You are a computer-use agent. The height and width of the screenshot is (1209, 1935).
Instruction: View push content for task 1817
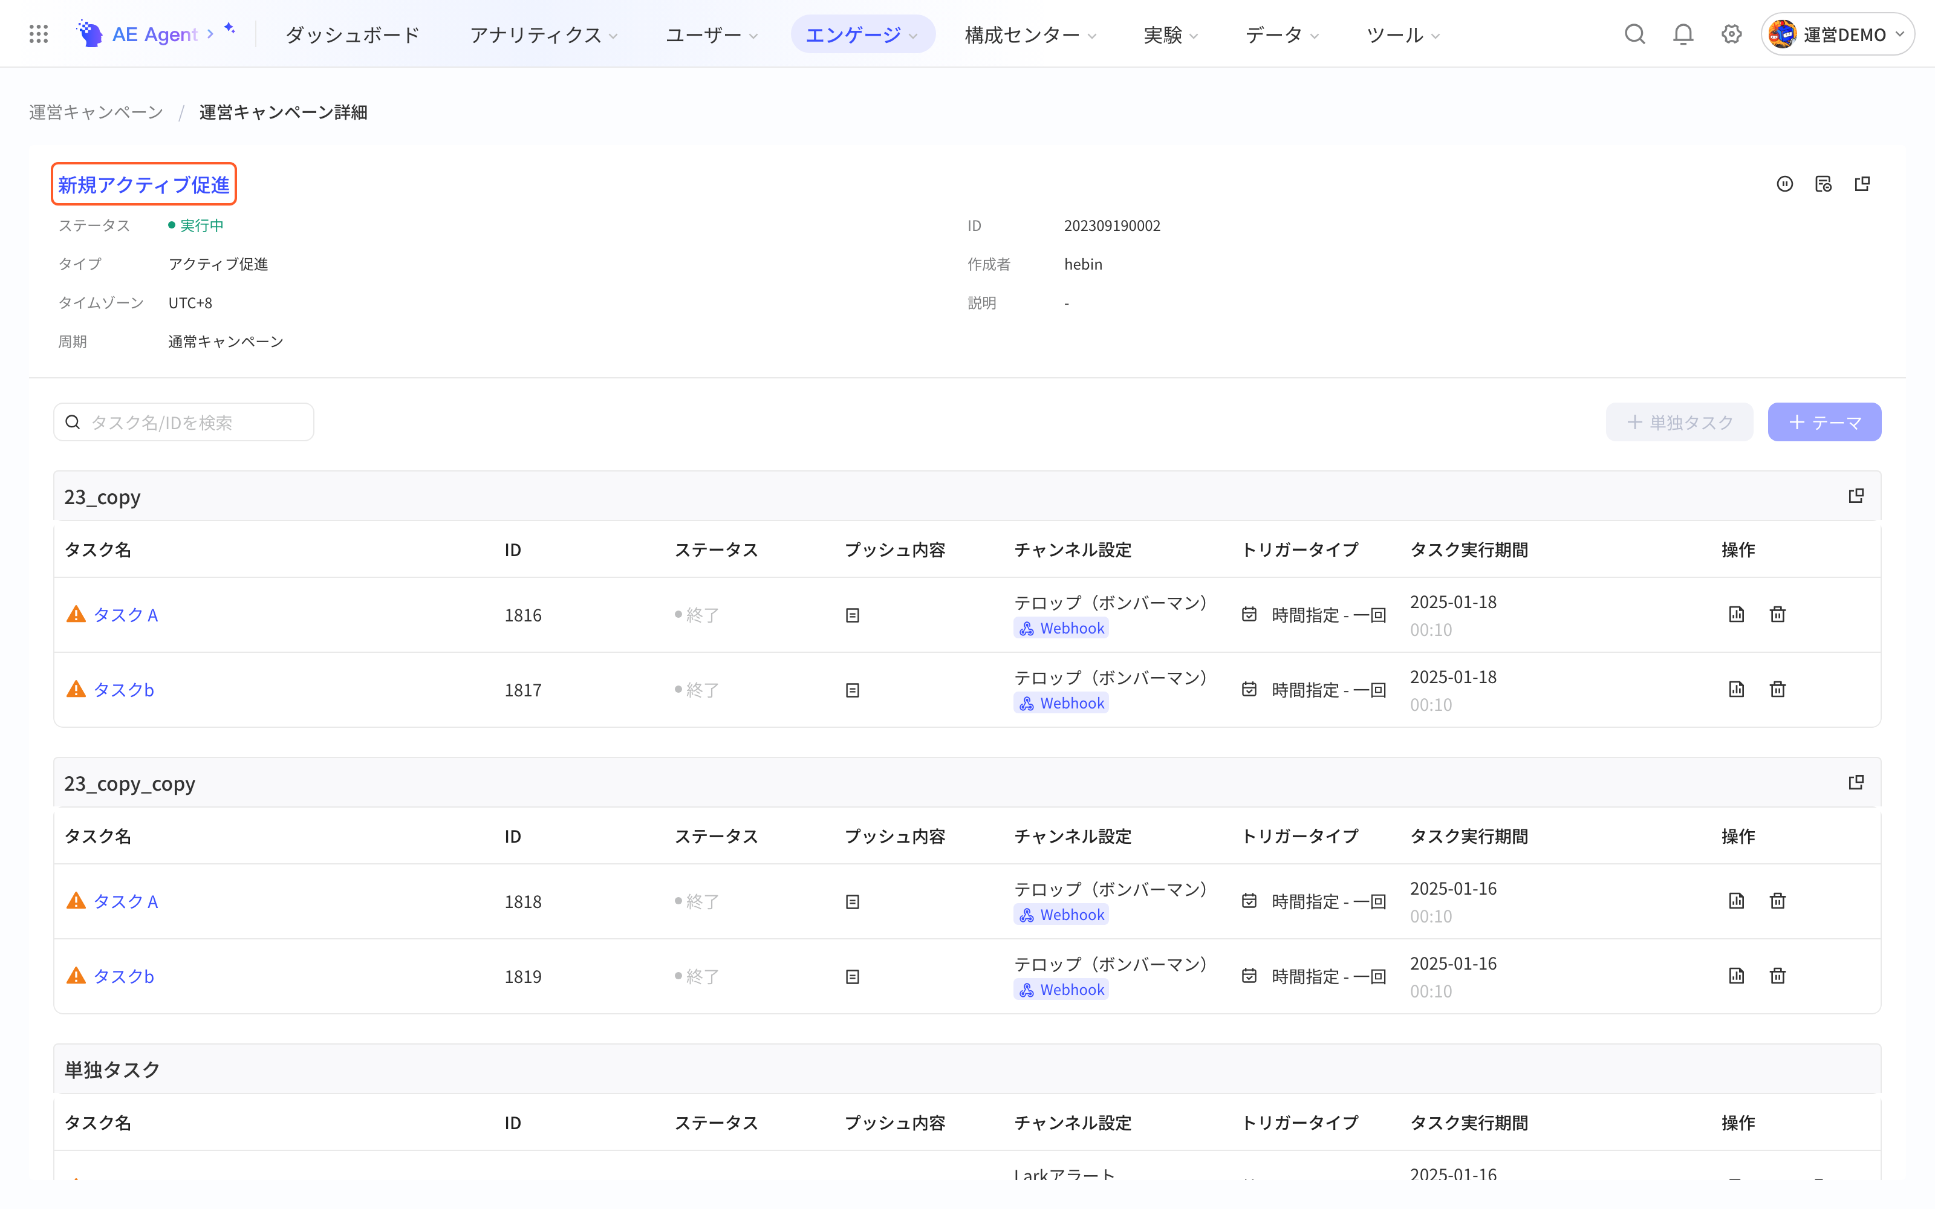pos(853,690)
